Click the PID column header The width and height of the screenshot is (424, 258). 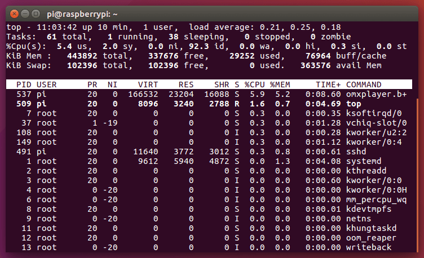24,84
